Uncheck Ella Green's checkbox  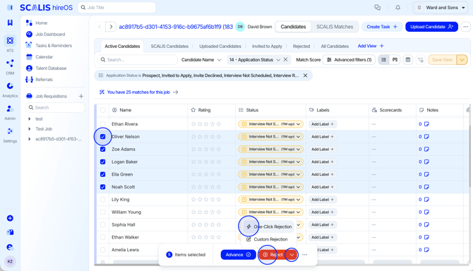103,174
